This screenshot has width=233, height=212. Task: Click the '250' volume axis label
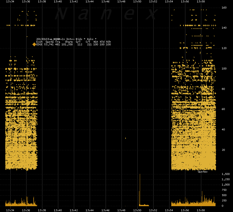click(x=224, y=200)
